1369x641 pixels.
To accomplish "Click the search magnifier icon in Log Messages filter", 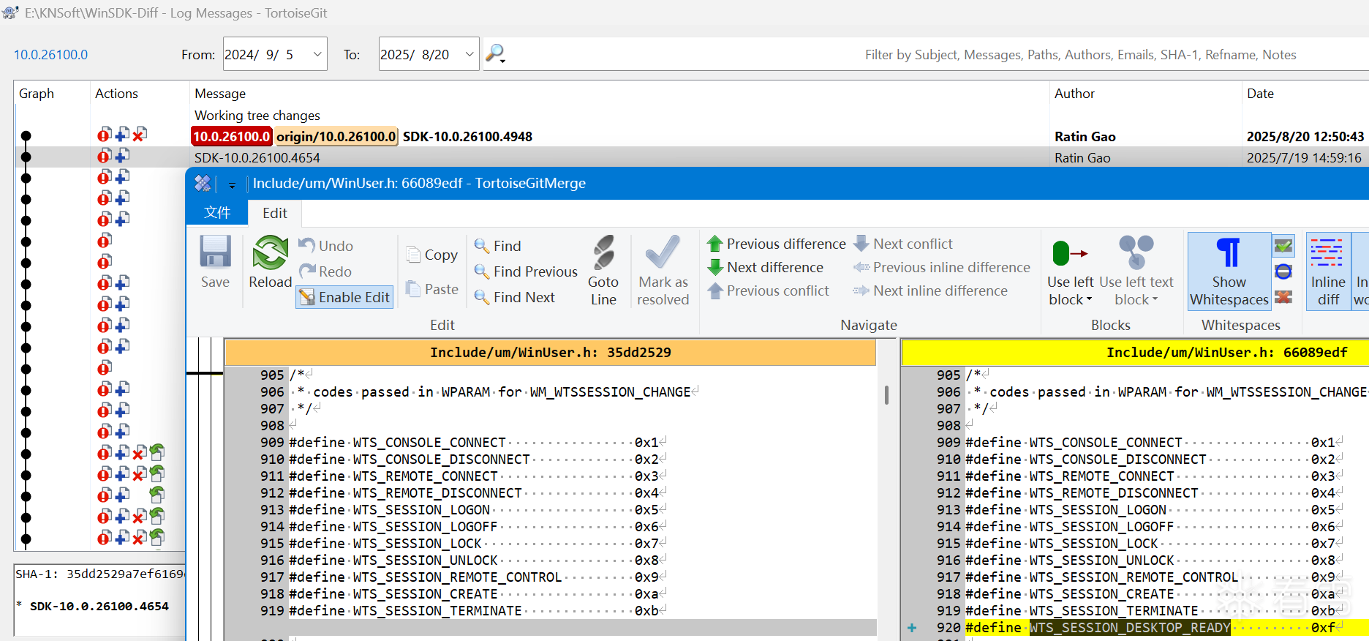I will pyautogui.click(x=495, y=53).
